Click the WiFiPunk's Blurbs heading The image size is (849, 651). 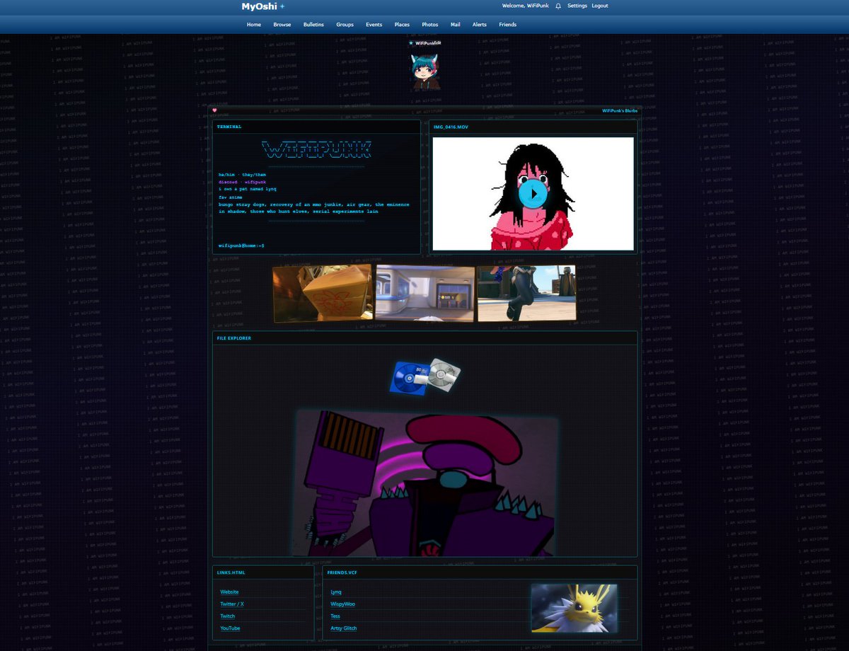(x=620, y=110)
